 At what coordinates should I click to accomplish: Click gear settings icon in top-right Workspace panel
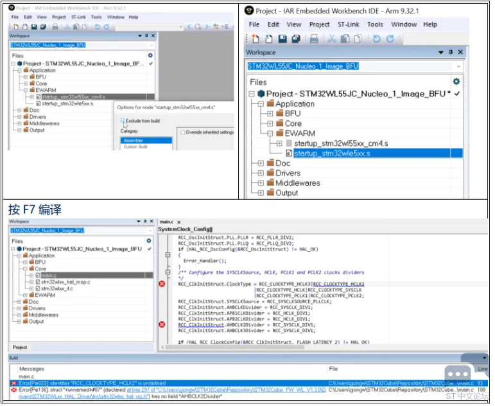pyautogui.click(x=456, y=82)
